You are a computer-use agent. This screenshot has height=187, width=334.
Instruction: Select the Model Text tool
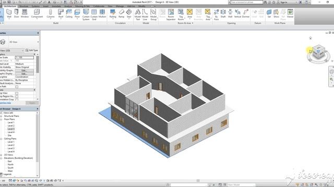138,15
